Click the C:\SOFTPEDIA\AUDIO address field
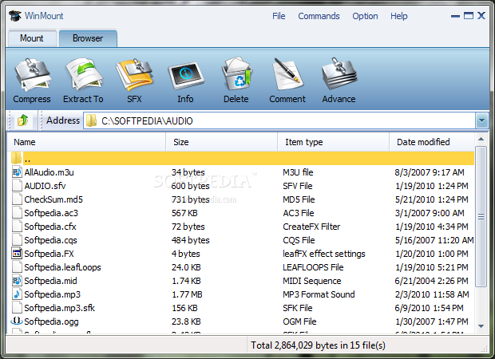The height and width of the screenshot is (359, 495). (x=279, y=120)
